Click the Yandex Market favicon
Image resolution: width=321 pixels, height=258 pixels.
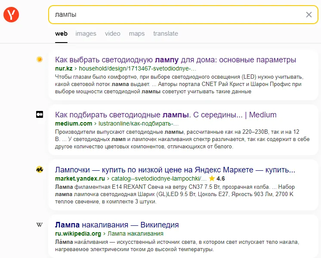coord(40,169)
